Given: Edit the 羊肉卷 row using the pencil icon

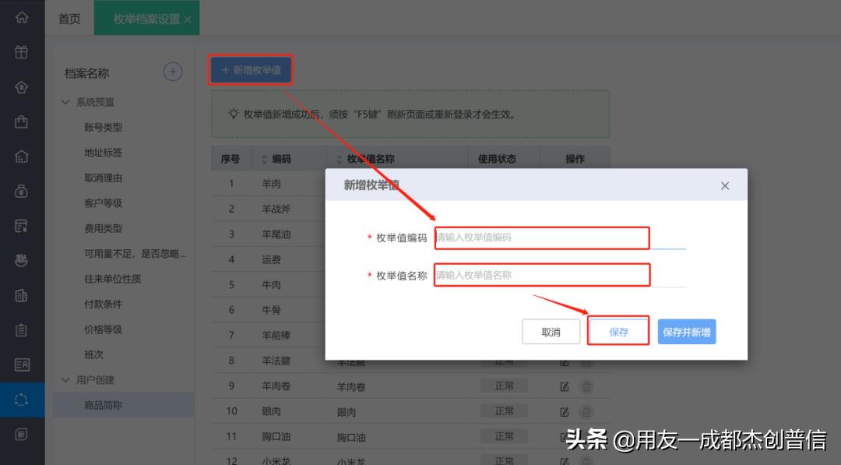Looking at the screenshot, I should pyautogui.click(x=565, y=386).
